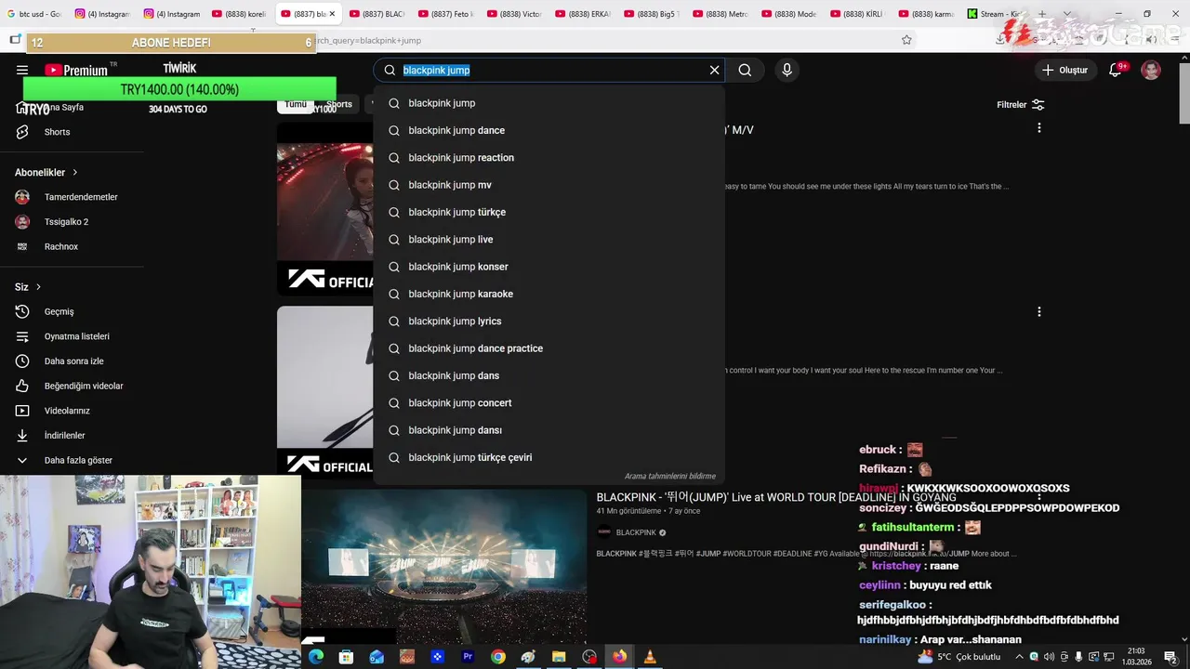The width and height of the screenshot is (1190, 669).
Task: Open VLC media player from the taskbar
Action: pos(650,657)
